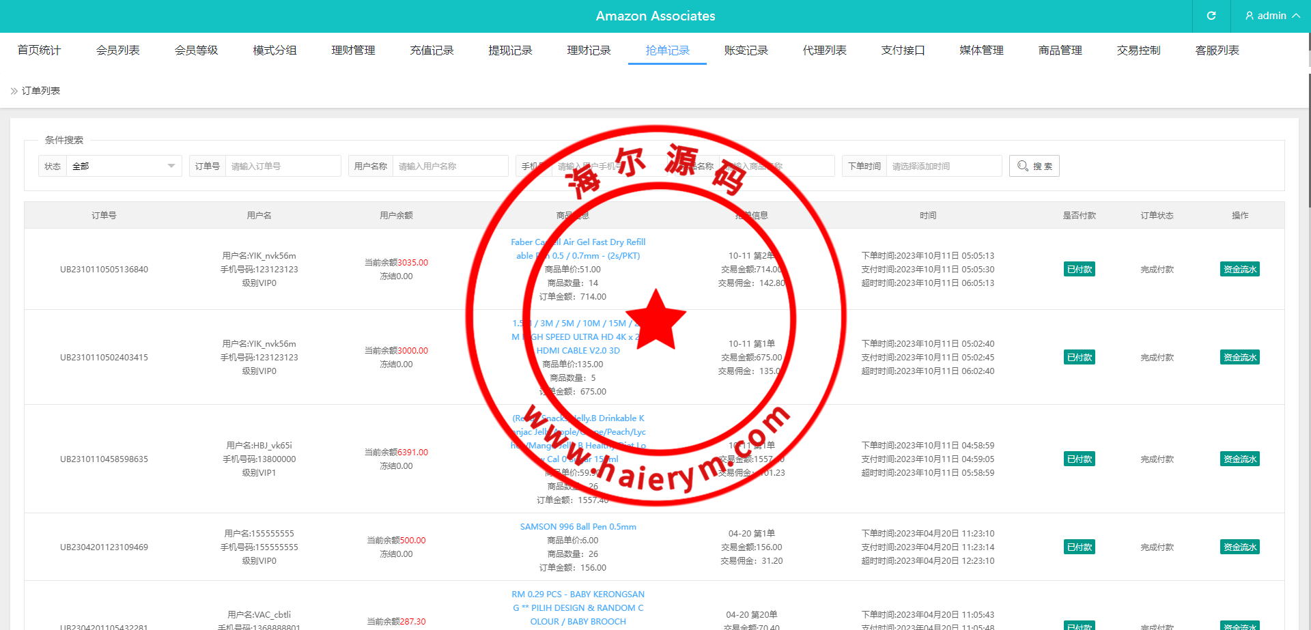Click the 搜索 search button
The width and height of the screenshot is (1311, 630).
[1034, 166]
